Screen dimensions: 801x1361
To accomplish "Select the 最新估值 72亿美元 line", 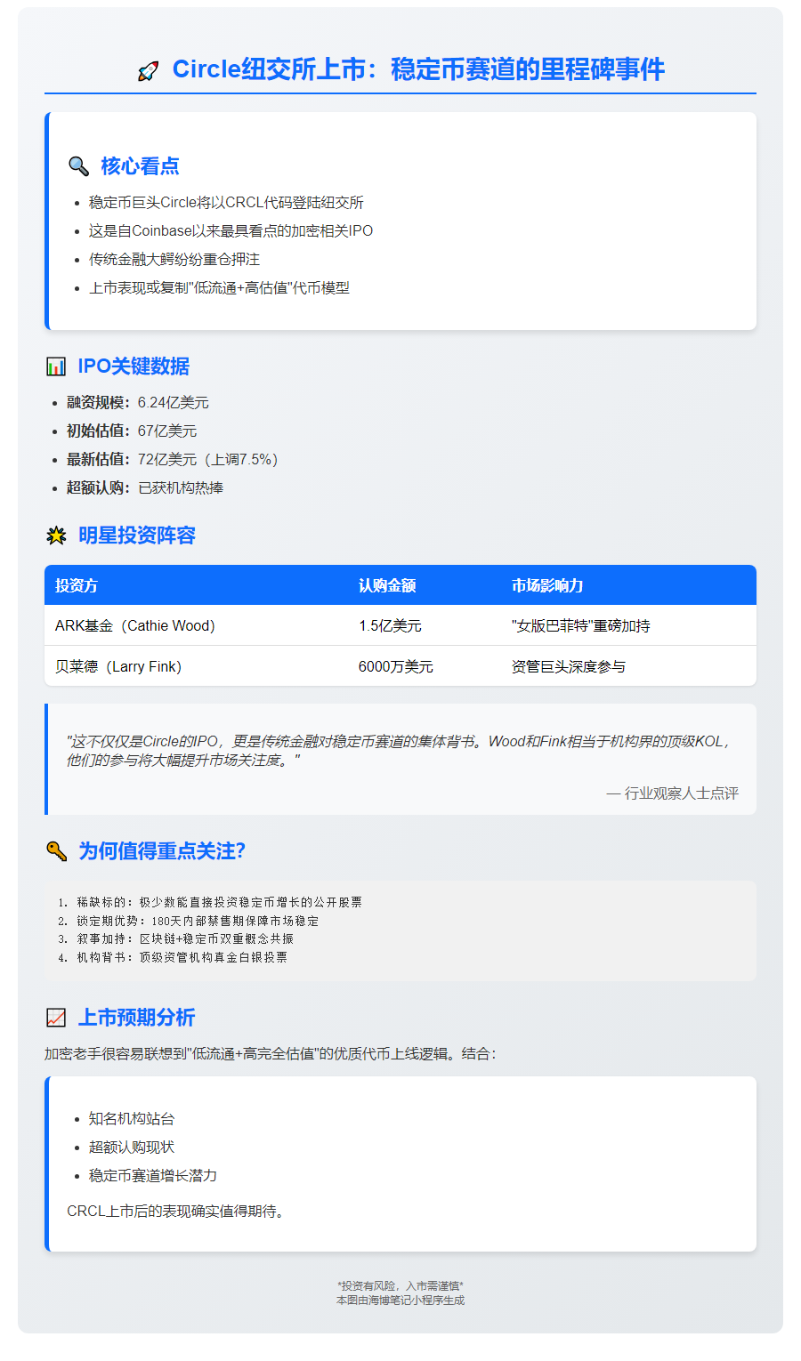I will click(x=175, y=460).
